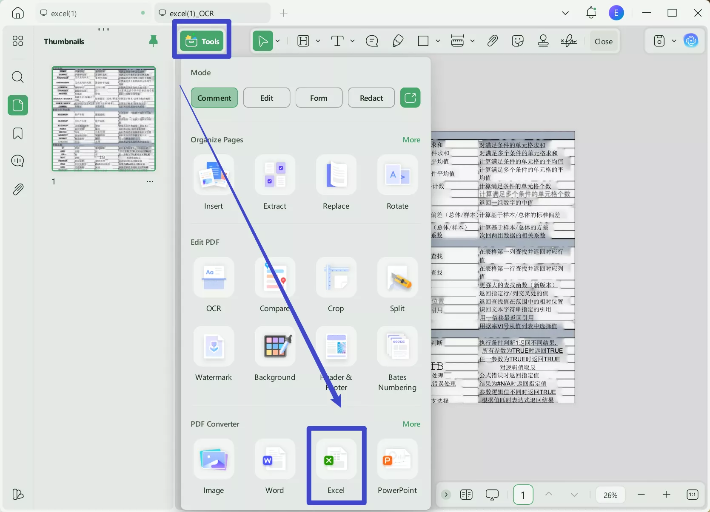This screenshot has height=512, width=710.
Task: Open the shape tool dropdown
Action: click(x=438, y=41)
